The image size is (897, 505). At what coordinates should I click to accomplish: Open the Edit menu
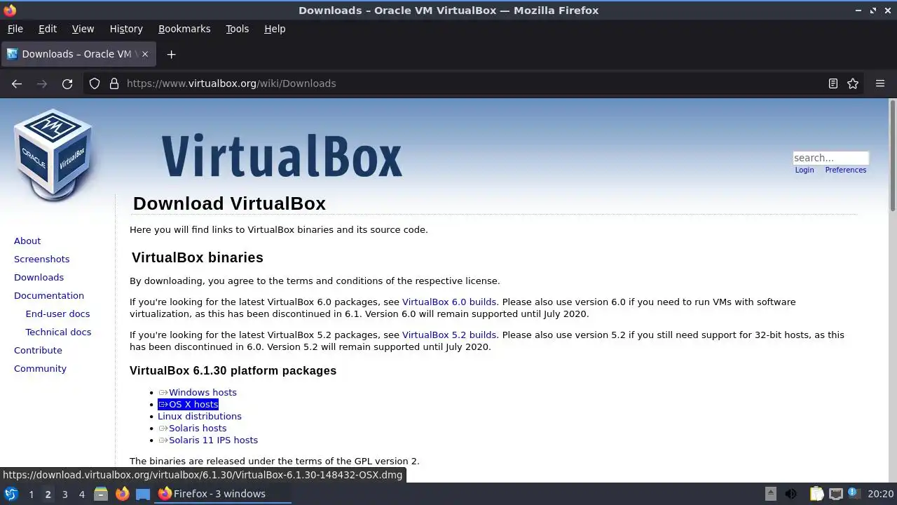tap(48, 29)
